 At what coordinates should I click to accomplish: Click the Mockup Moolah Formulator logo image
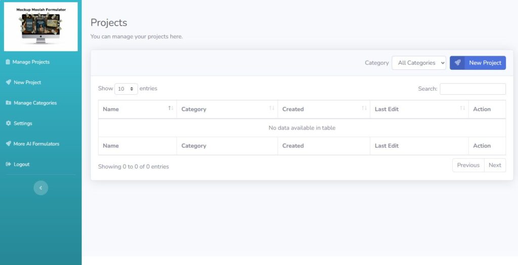[x=41, y=26]
